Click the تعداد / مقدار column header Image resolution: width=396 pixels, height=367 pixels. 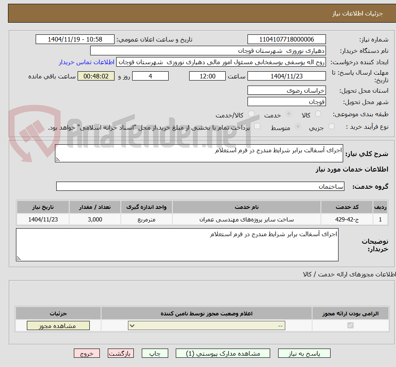coord(95,207)
